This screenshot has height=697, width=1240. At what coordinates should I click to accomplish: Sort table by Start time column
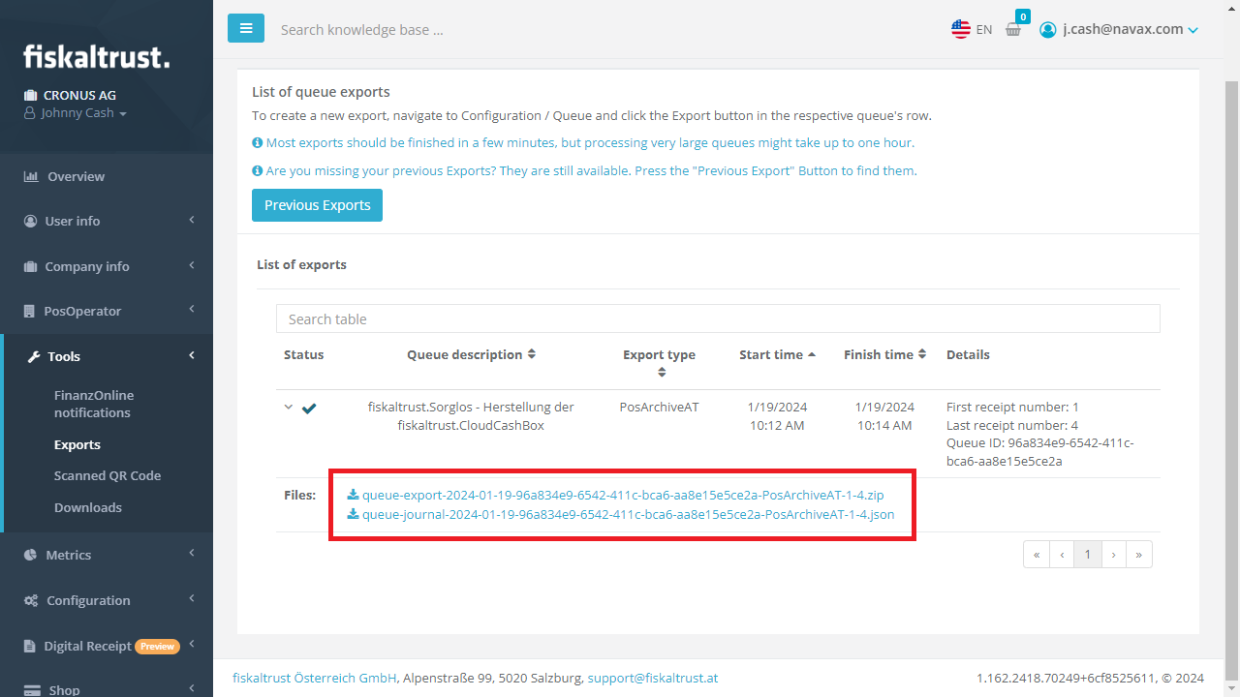click(777, 355)
